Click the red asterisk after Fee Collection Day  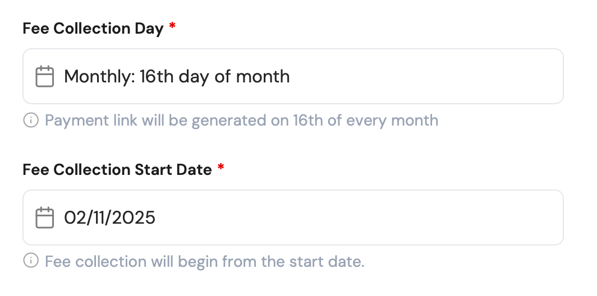(x=172, y=28)
